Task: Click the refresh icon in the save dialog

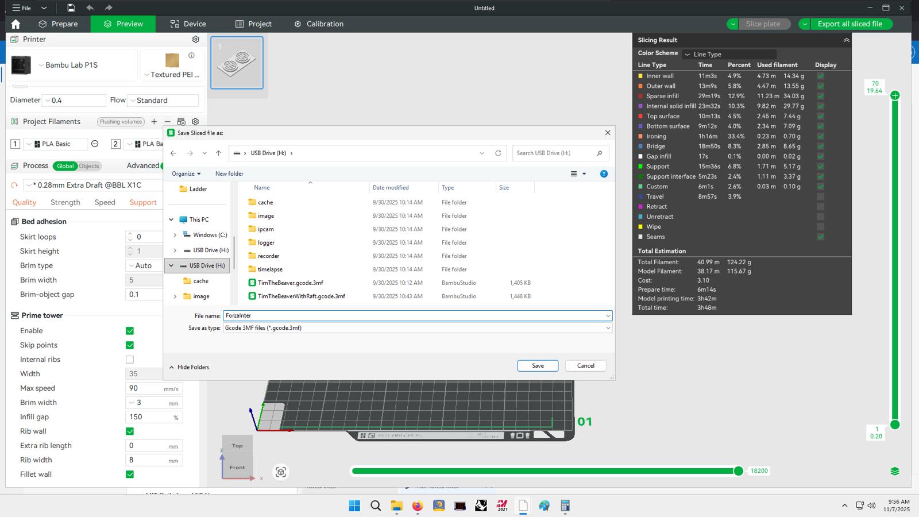Action: coord(498,153)
